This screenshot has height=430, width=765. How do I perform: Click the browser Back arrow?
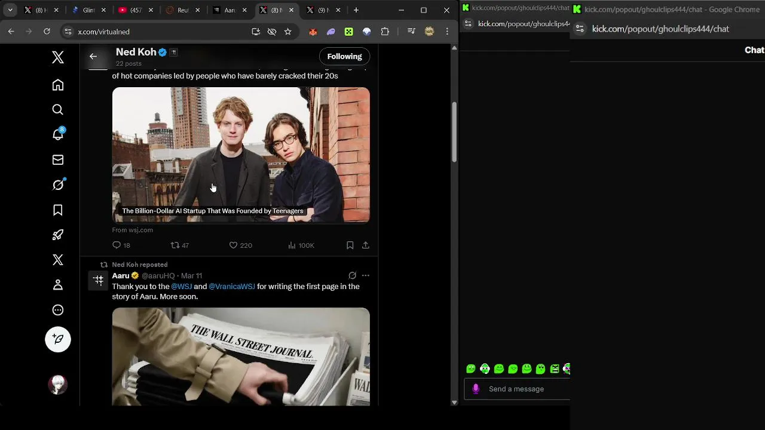click(11, 32)
